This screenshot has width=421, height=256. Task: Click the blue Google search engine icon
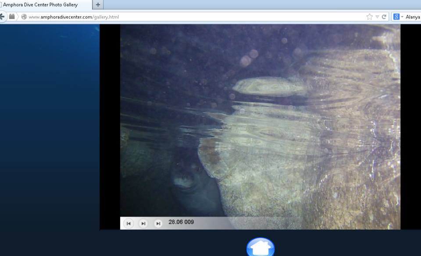396,17
